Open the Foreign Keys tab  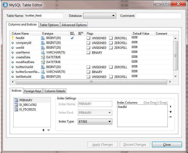[33, 91]
